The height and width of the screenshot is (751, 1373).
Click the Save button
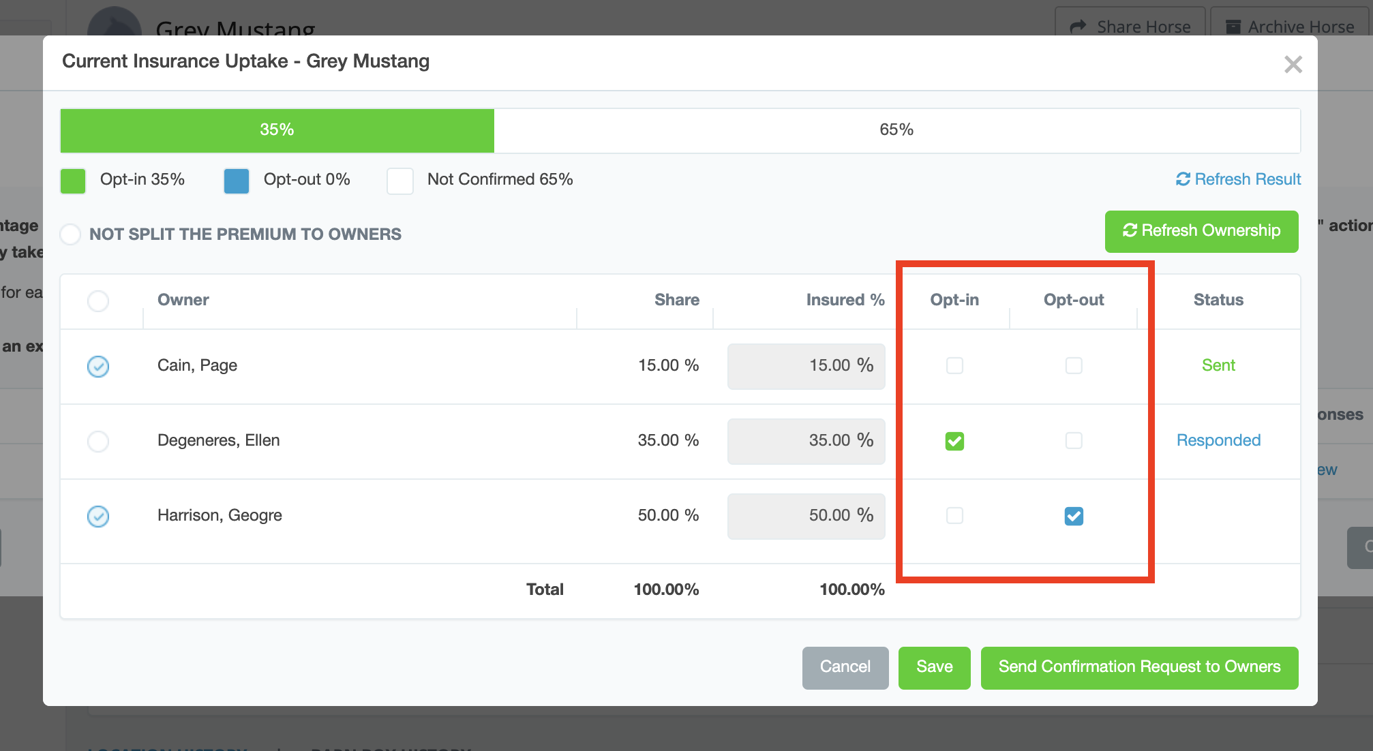pos(934,667)
